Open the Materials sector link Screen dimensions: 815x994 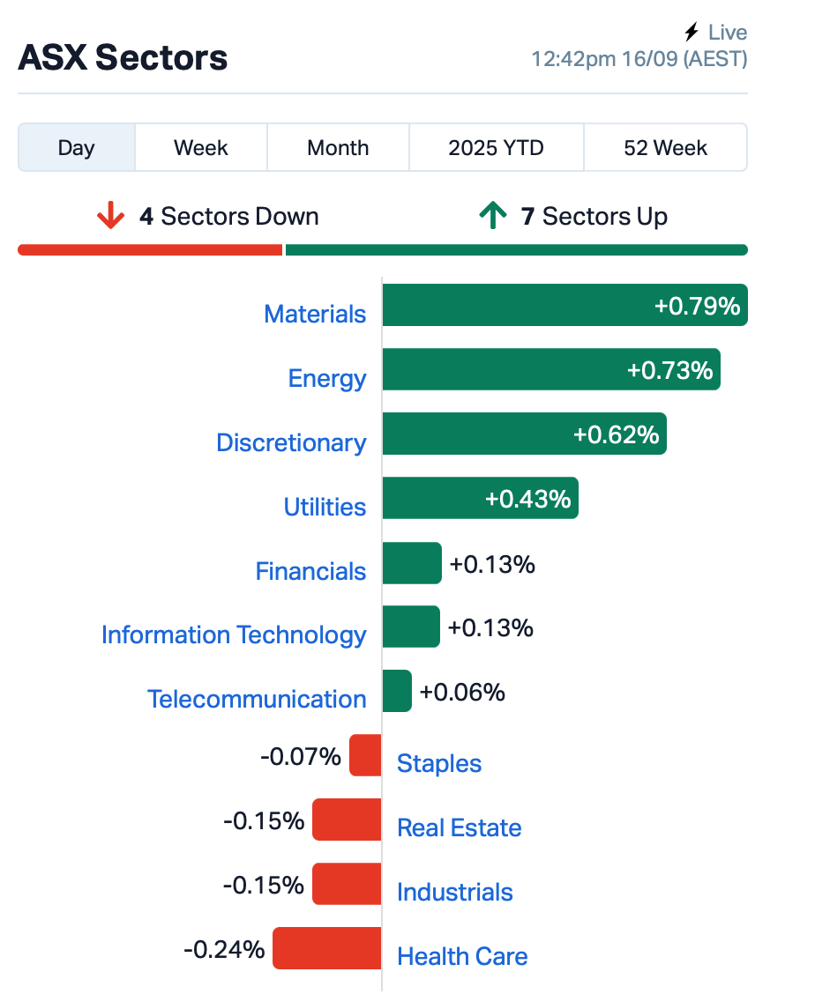[315, 314]
